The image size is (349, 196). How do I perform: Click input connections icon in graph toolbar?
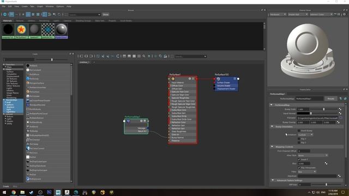tap(81, 56)
